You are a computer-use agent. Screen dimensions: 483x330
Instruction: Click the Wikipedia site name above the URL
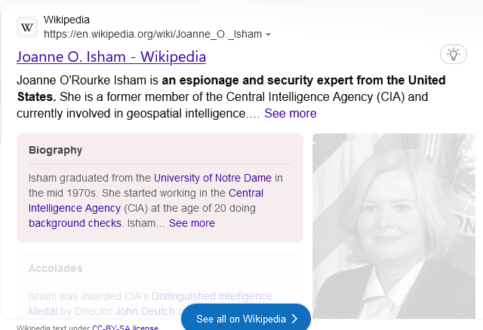(66, 20)
